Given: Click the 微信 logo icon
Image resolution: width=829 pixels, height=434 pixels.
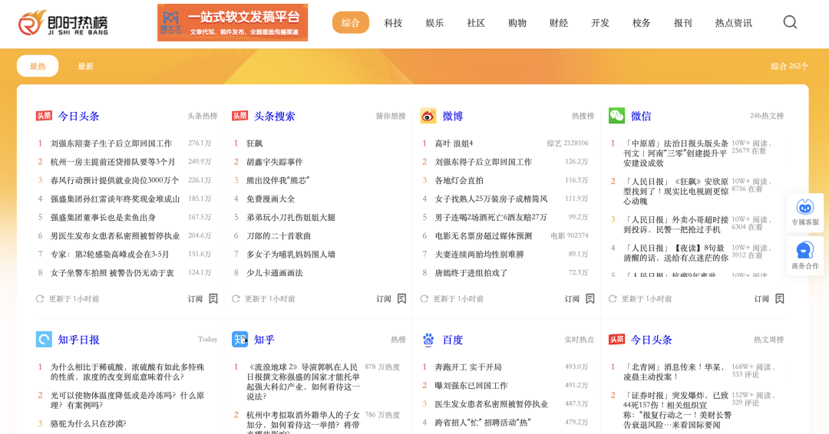Looking at the screenshot, I should [x=616, y=116].
